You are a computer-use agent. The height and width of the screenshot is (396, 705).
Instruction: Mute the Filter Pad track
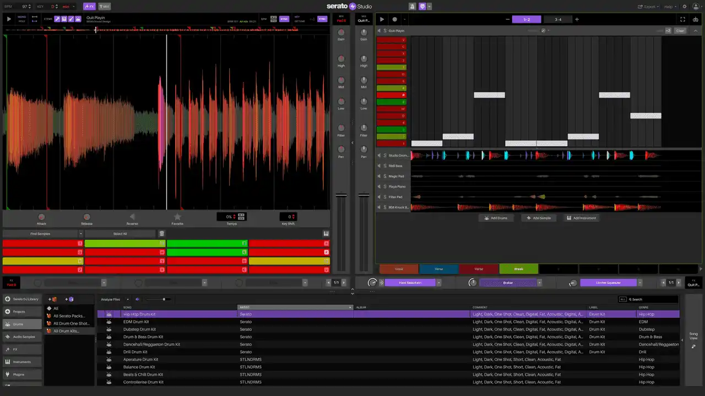(379, 197)
